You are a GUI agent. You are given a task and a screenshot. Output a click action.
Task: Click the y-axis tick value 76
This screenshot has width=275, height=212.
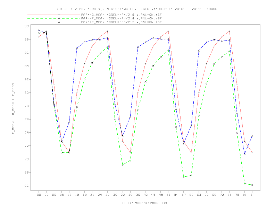pos(27,119)
